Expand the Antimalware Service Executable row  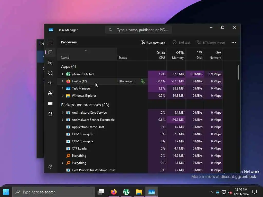(x=63, y=120)
